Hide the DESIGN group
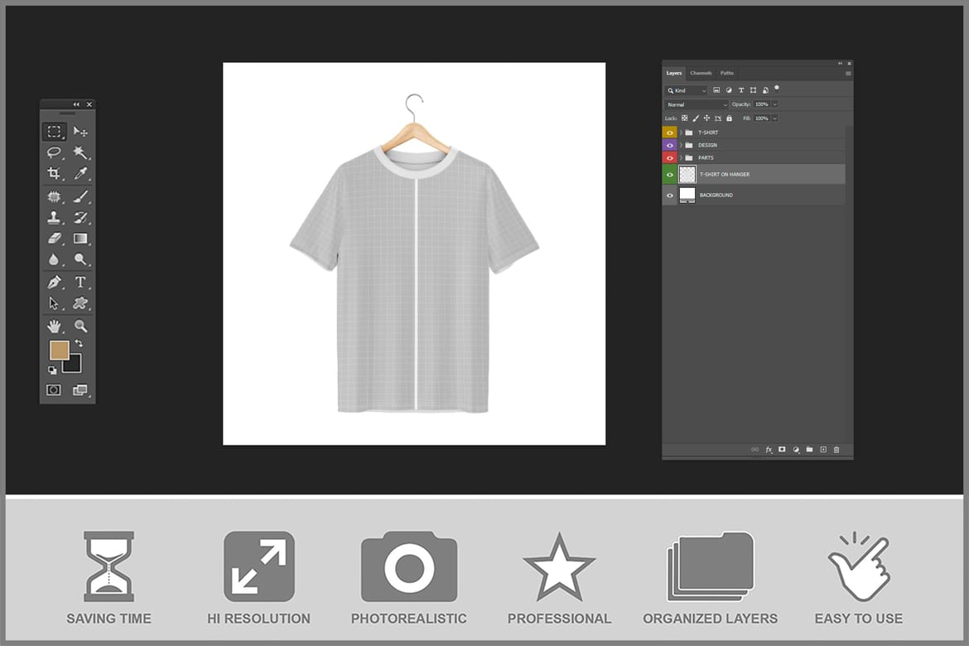The width and height of the screenshot is (969, 646). point(669,145)
